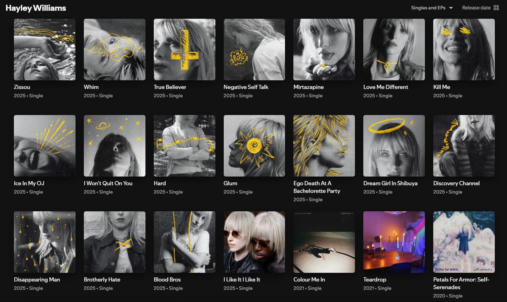Open the Hayley Williams artist heading

point(36,8)
